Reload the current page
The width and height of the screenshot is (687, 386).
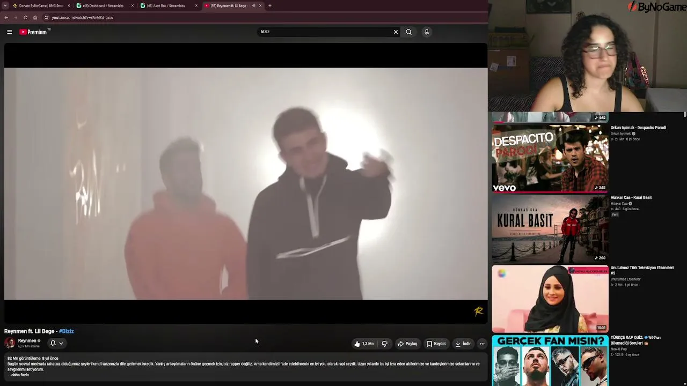pos(25,18)
